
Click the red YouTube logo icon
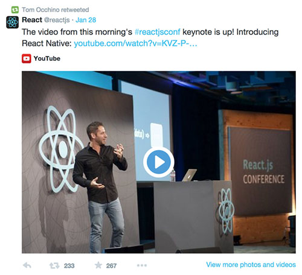coord(27,58)
